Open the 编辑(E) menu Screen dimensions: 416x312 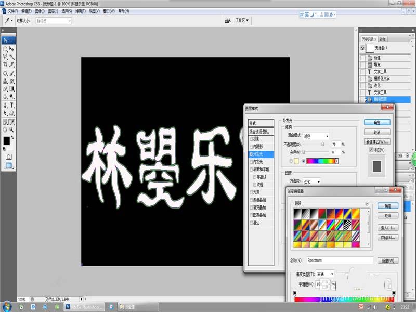point(27,11)
